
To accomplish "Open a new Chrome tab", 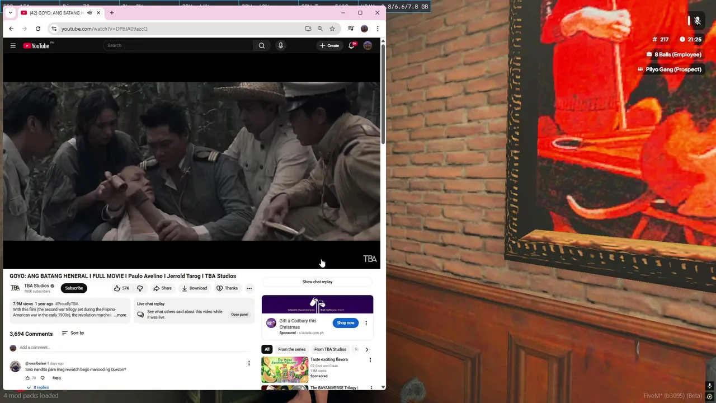I will (x=112, y=12).
